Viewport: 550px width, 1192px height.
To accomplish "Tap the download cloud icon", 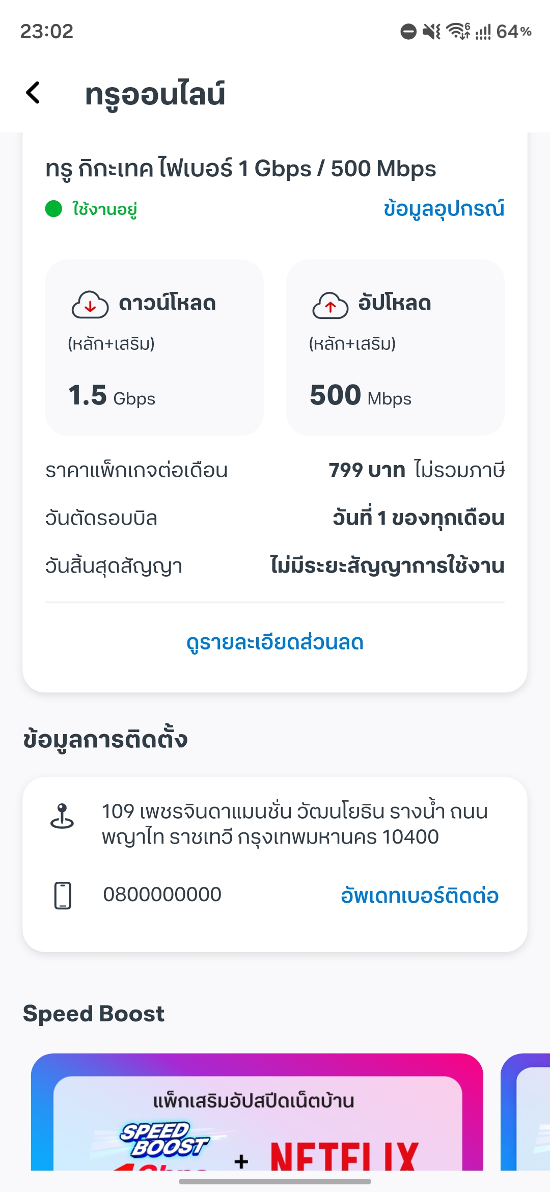I will tap(90, 305).
